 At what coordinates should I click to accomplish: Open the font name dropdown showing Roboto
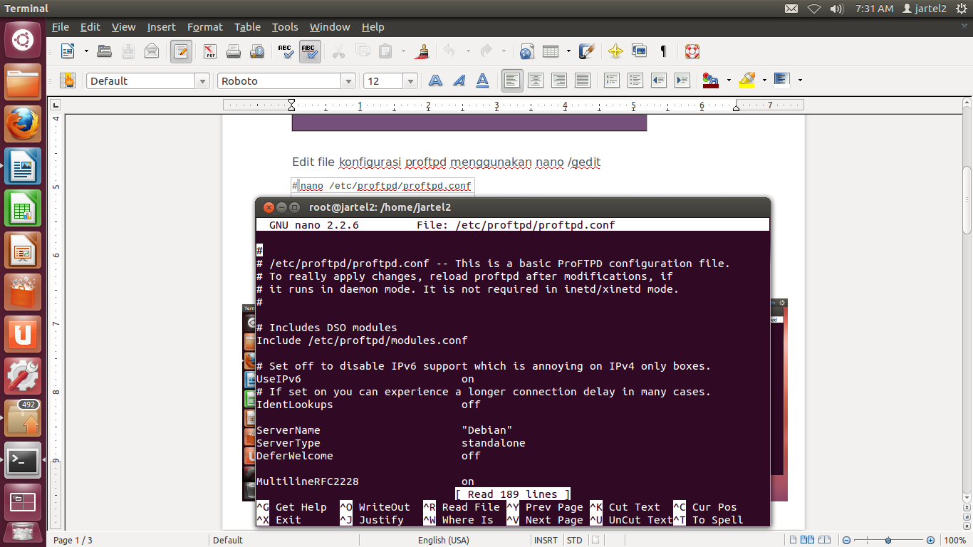point(348,81)
